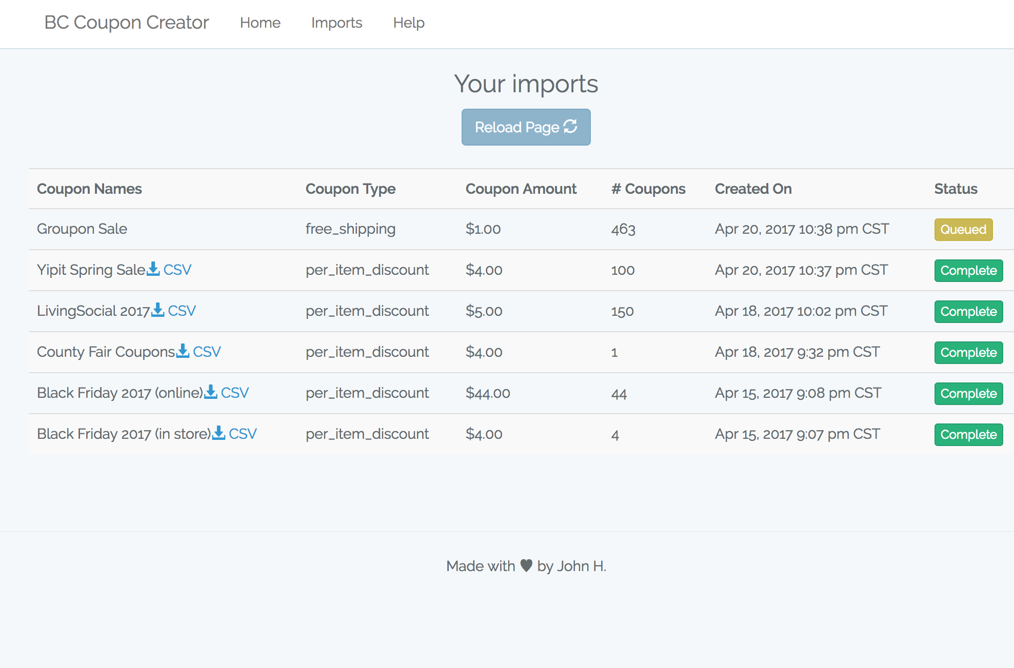Screen dimensions: 1014x668
Task: Open the Help menu item
Action: [409, 23]
